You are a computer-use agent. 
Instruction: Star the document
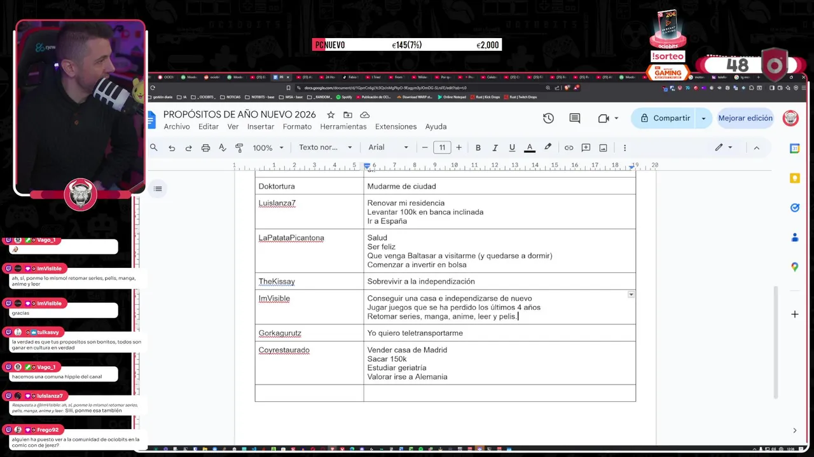tap(331, 115)
